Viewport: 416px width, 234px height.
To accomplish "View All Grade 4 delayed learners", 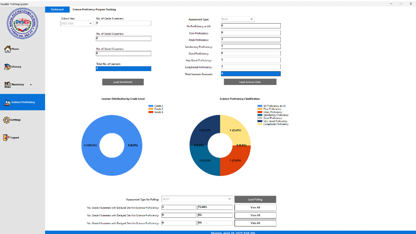I will point(255,207).
